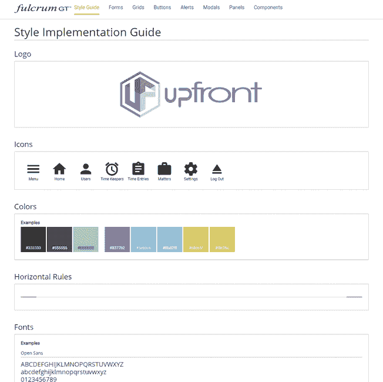
Task: Select the last yellow swatch
Action: coord(222,240)
